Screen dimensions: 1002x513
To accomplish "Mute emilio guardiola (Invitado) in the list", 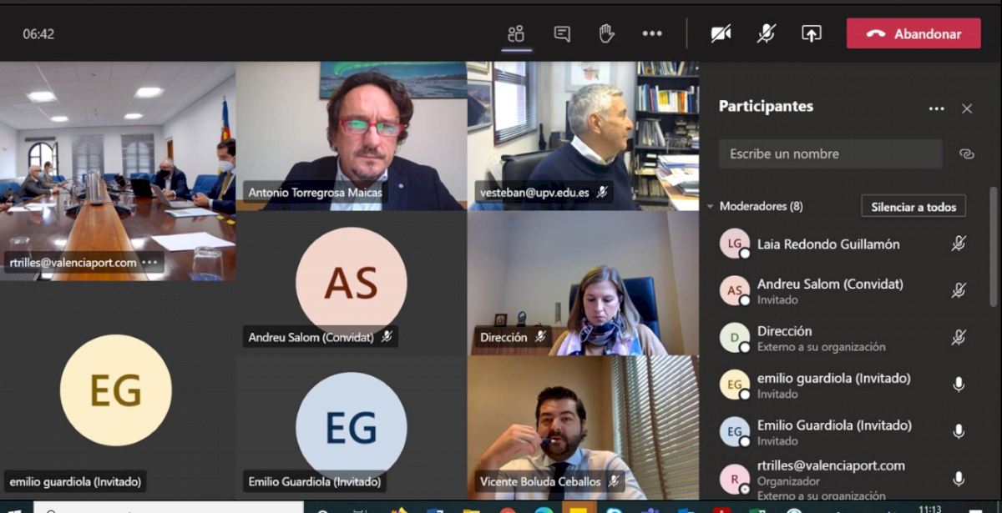I will (x=959, y=385).
